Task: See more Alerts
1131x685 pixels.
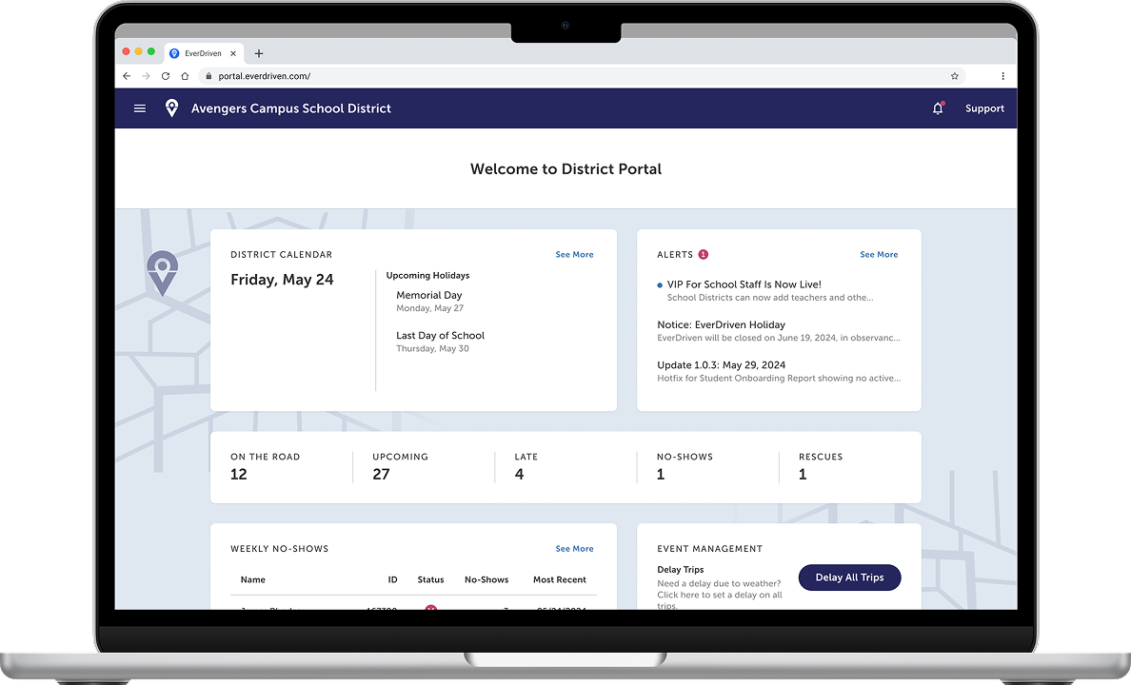Action: pos(879,255)
